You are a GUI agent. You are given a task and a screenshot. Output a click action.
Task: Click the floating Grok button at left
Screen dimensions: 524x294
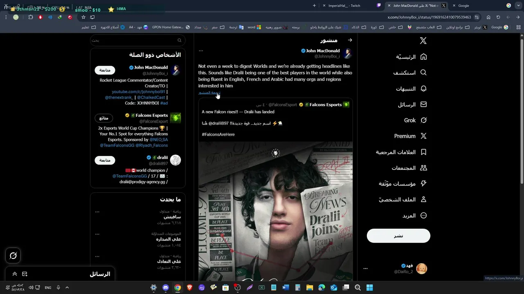pos(13,256)
